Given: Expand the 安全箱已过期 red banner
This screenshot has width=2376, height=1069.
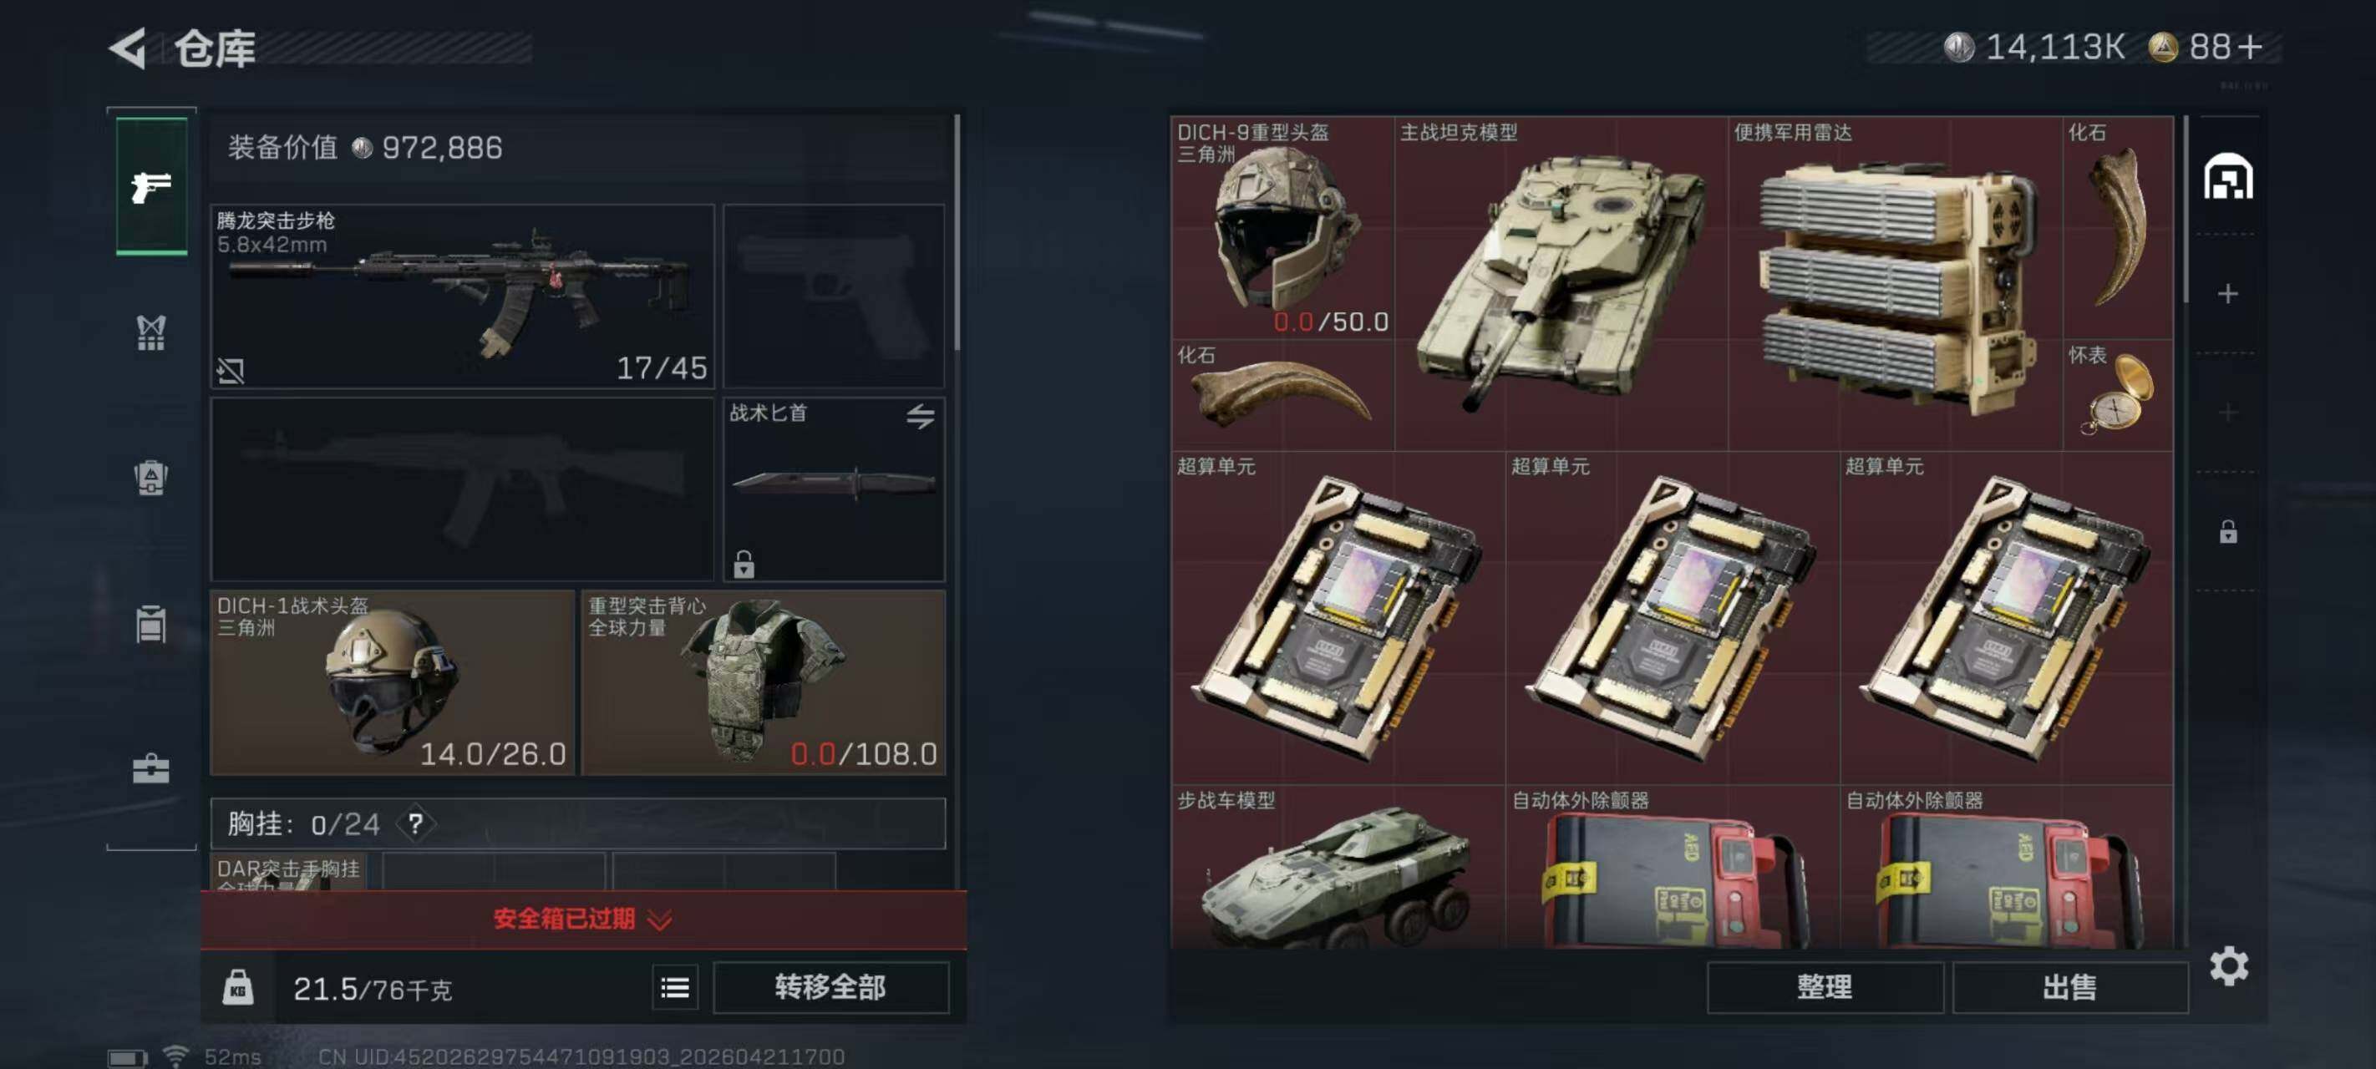Looking at the screenshot, I should (x=584, y=919).
